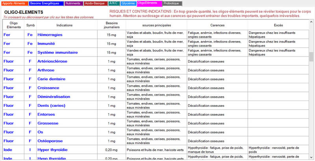
Task: Click the scrollbar up arrow
Action: 311,22
